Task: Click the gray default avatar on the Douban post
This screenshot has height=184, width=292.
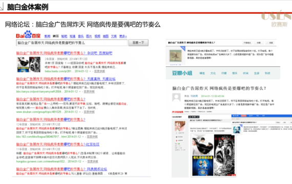Action: pyautogui.click(x=176, y=97)
